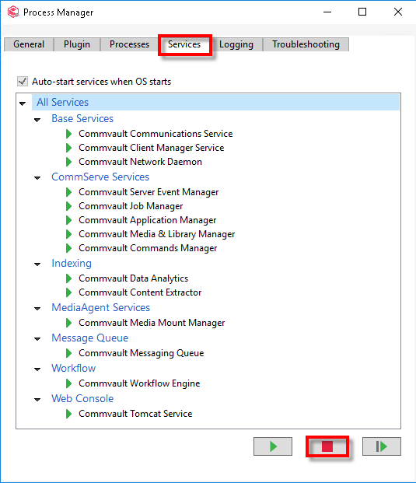Collapse the Web Console group
The image size is (416, 483).
pyautogui.click(x=37, y=400)
